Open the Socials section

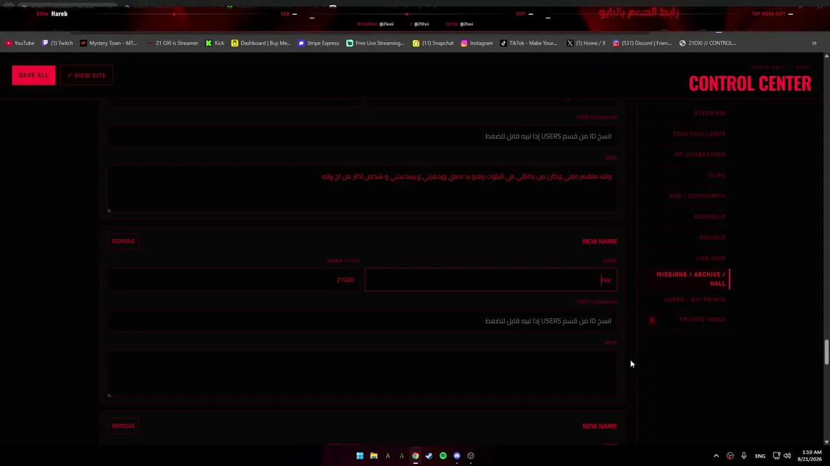point(713,238)
